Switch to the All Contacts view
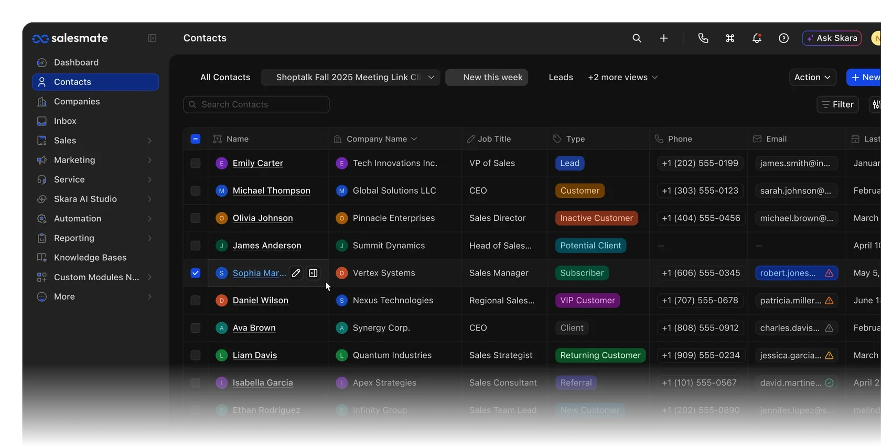This screenshot has width=881, height=446. 225,78
